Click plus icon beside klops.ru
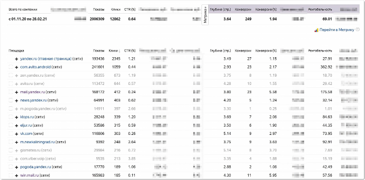365x180 pixels. click(17, 117)
